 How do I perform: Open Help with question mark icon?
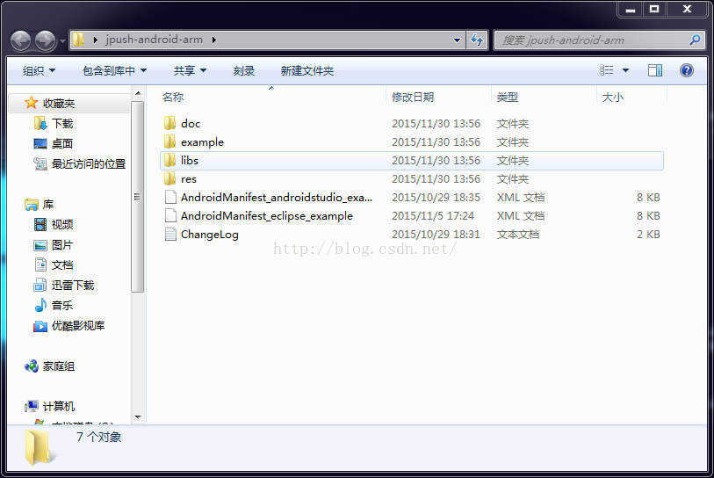(x=687, y=70)
